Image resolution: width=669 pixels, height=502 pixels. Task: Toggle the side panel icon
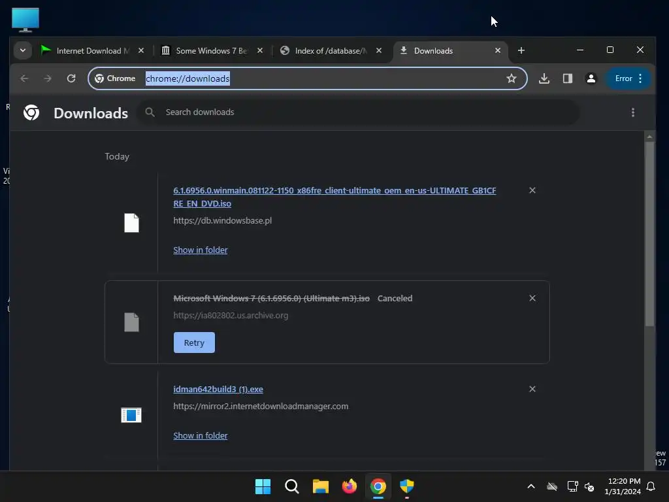[x=568, y=78]
